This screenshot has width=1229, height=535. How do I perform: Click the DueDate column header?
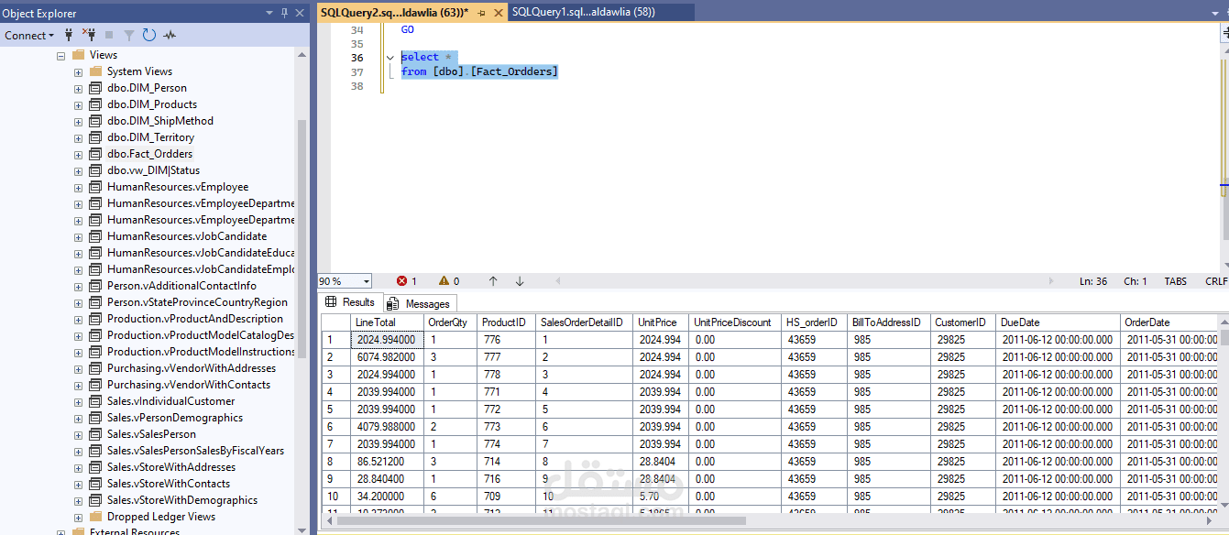coord(1059,322)
